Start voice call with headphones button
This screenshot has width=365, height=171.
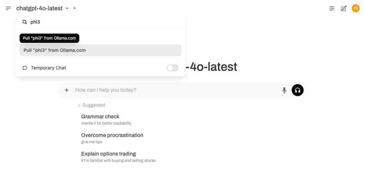click(x=297, y=90)
